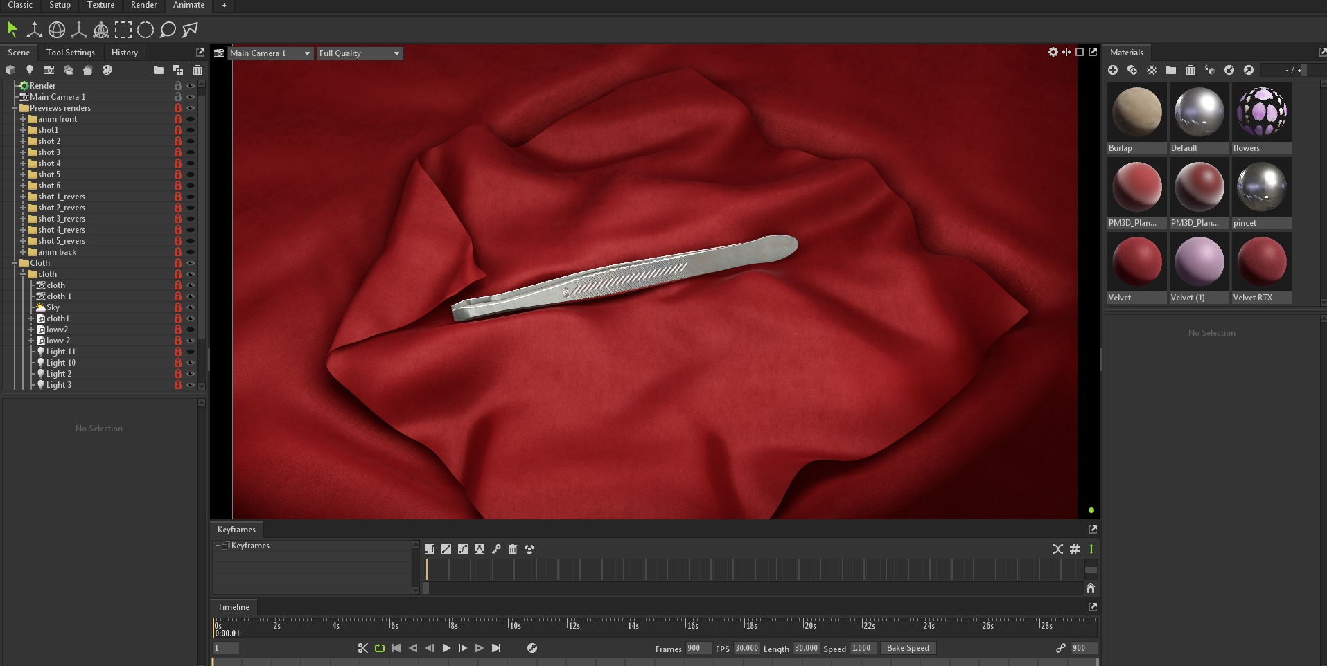1327x666 pixels.
Task: Click the checkered sphere icon in Materials
Action: (x=1152, y=70)
